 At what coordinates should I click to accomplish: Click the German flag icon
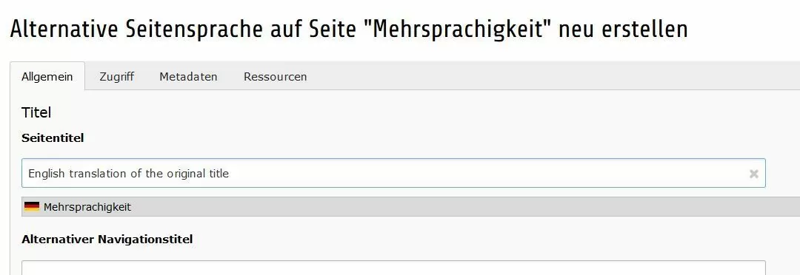coord(32,207)
